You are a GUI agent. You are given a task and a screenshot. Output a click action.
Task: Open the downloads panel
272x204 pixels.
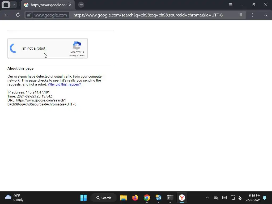tap(266, 15)
